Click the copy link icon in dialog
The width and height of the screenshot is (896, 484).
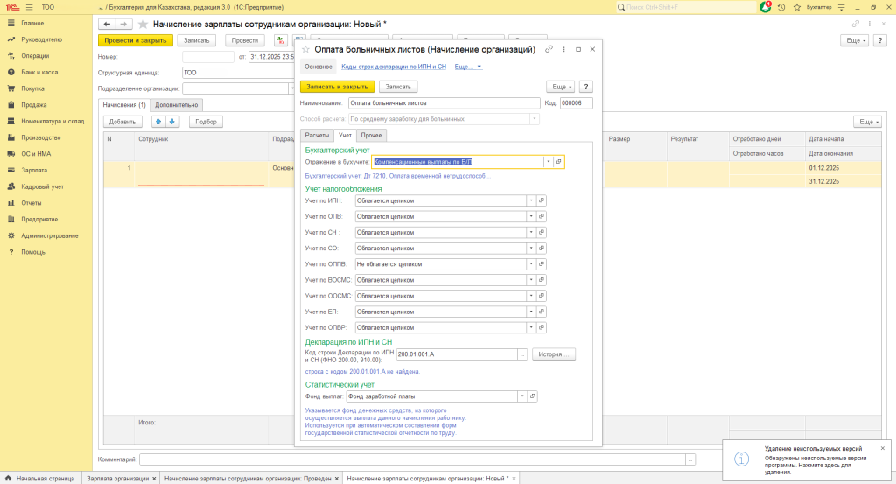549,50
